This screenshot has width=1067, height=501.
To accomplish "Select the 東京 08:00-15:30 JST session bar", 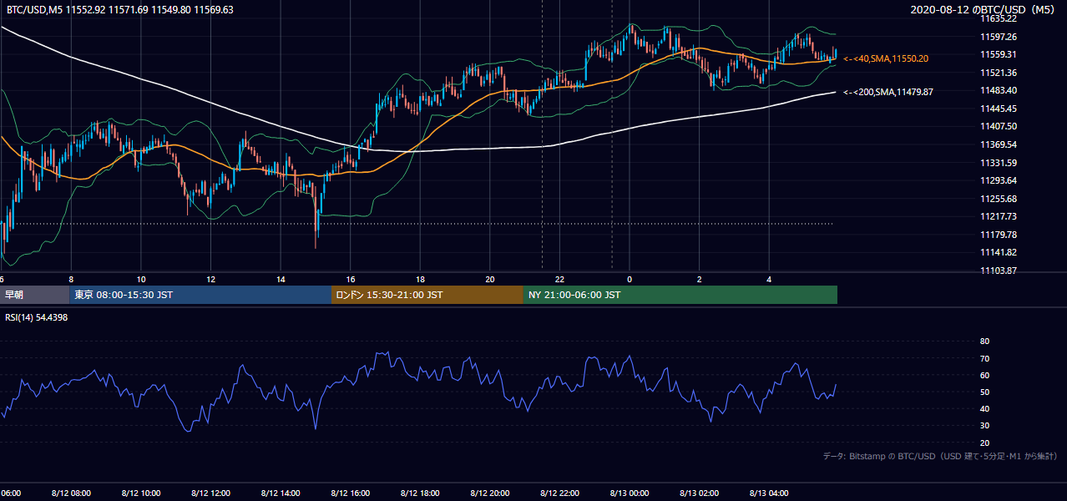I will 200,295.
